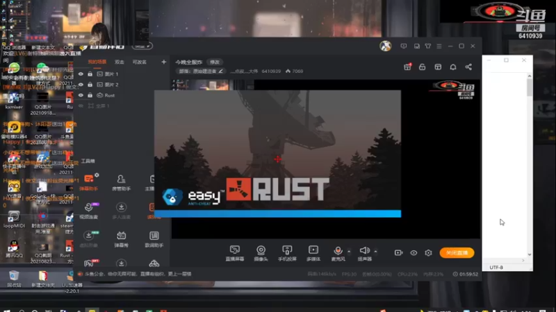The image size is (556, 312).
Task: Open the notifications bell icon
Action: pos(453,67)
